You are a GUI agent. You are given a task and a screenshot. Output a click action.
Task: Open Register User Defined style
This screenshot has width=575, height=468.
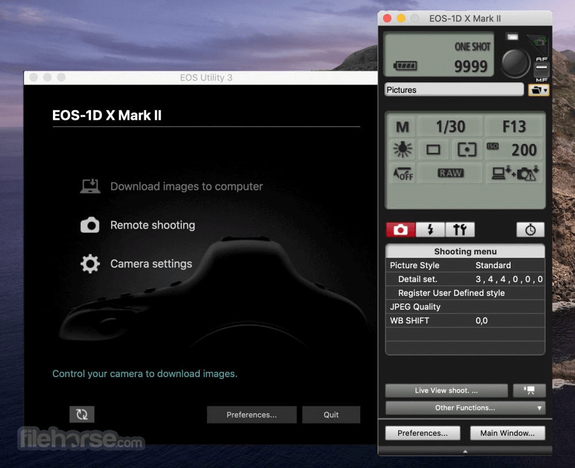(x=465, y=292)
